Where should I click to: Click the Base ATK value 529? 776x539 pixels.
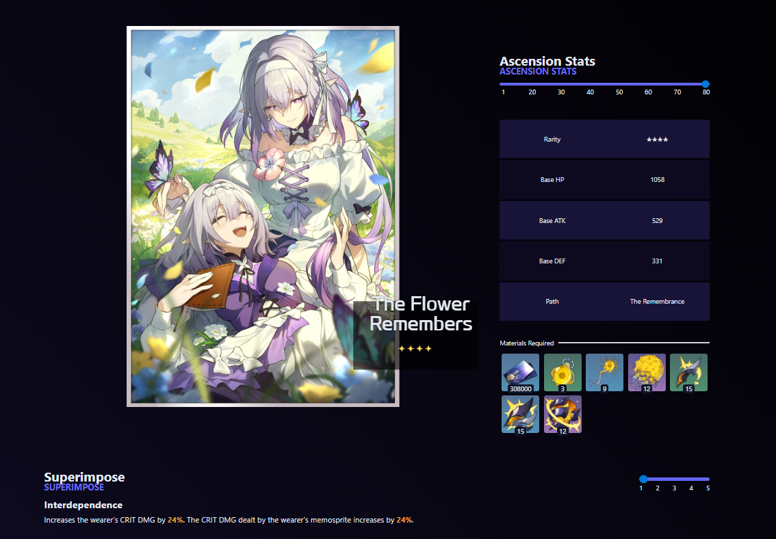(657, 220)
